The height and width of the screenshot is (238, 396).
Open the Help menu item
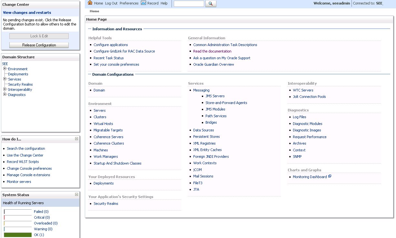point(164,3)
